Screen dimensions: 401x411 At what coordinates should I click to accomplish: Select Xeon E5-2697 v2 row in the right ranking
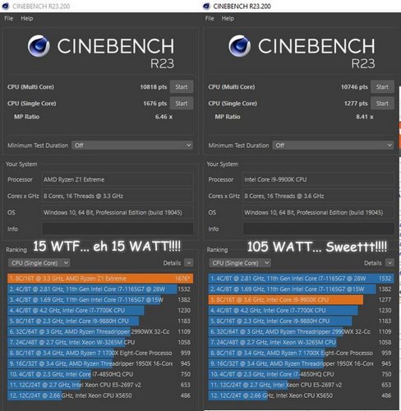301,385
